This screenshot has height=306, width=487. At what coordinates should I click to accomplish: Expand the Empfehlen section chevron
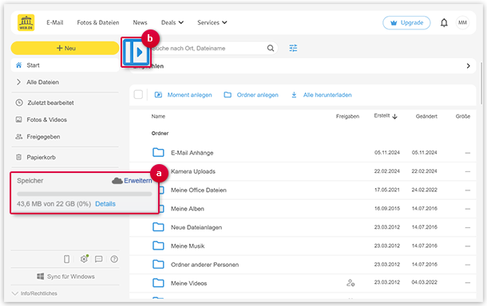pyautogui.click(x=469, y=66)
